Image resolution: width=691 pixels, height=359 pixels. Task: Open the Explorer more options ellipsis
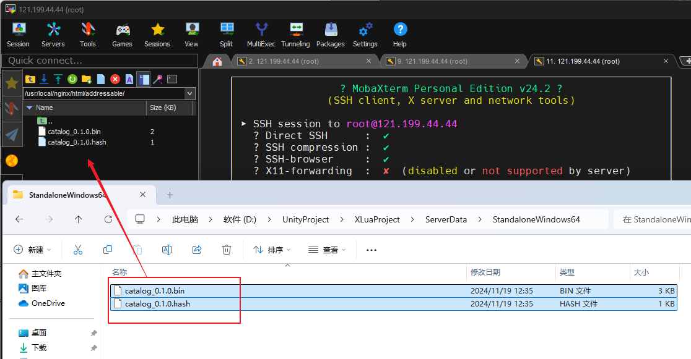click(x=372, y=250)
